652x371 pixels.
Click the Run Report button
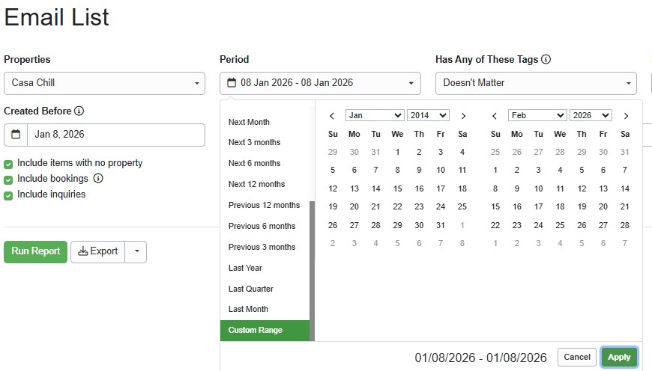35,251
